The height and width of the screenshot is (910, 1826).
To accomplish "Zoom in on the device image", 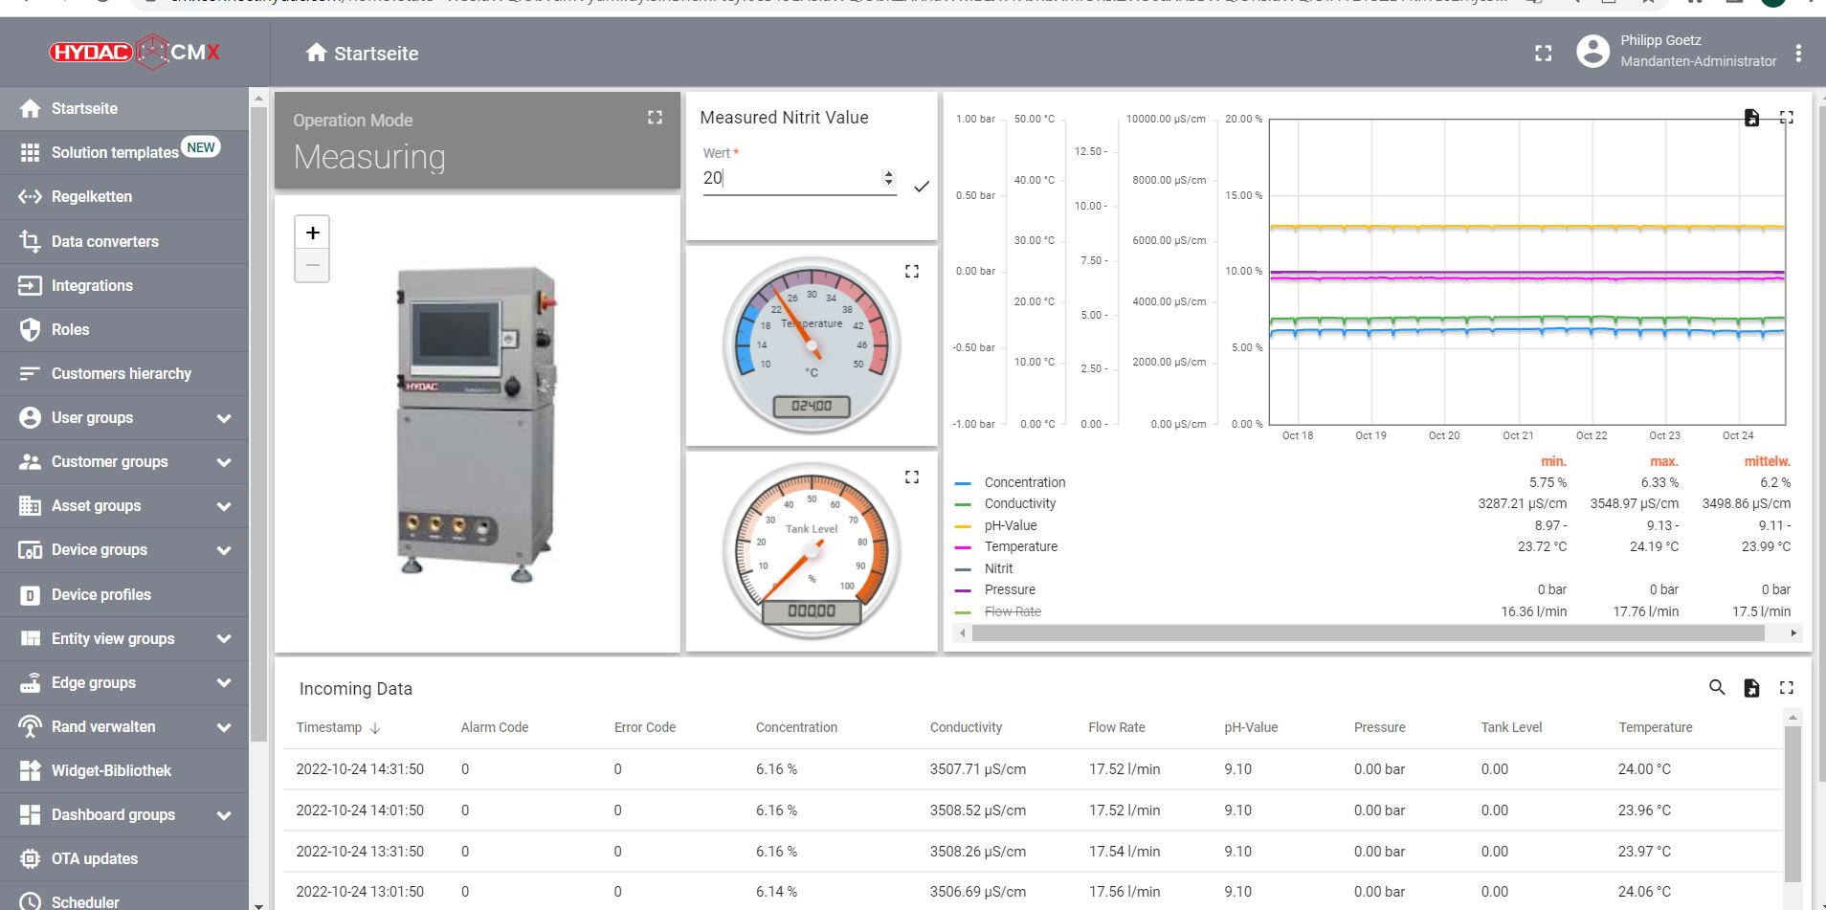I will tap(312, 233).
